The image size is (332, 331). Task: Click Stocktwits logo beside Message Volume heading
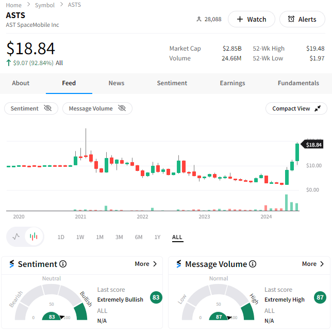179,264
